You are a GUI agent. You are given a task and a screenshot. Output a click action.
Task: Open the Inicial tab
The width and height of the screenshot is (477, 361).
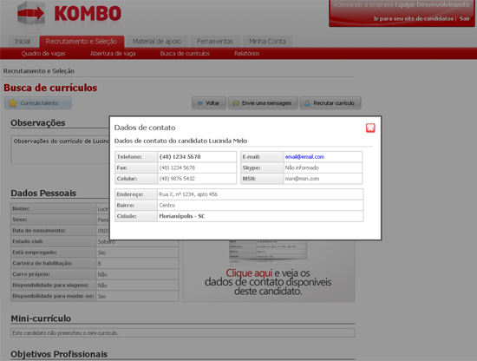tap(23, 42)
